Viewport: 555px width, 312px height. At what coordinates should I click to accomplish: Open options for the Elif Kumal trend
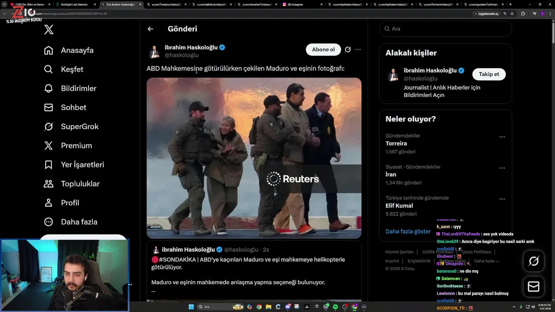[x=502, y=199]
